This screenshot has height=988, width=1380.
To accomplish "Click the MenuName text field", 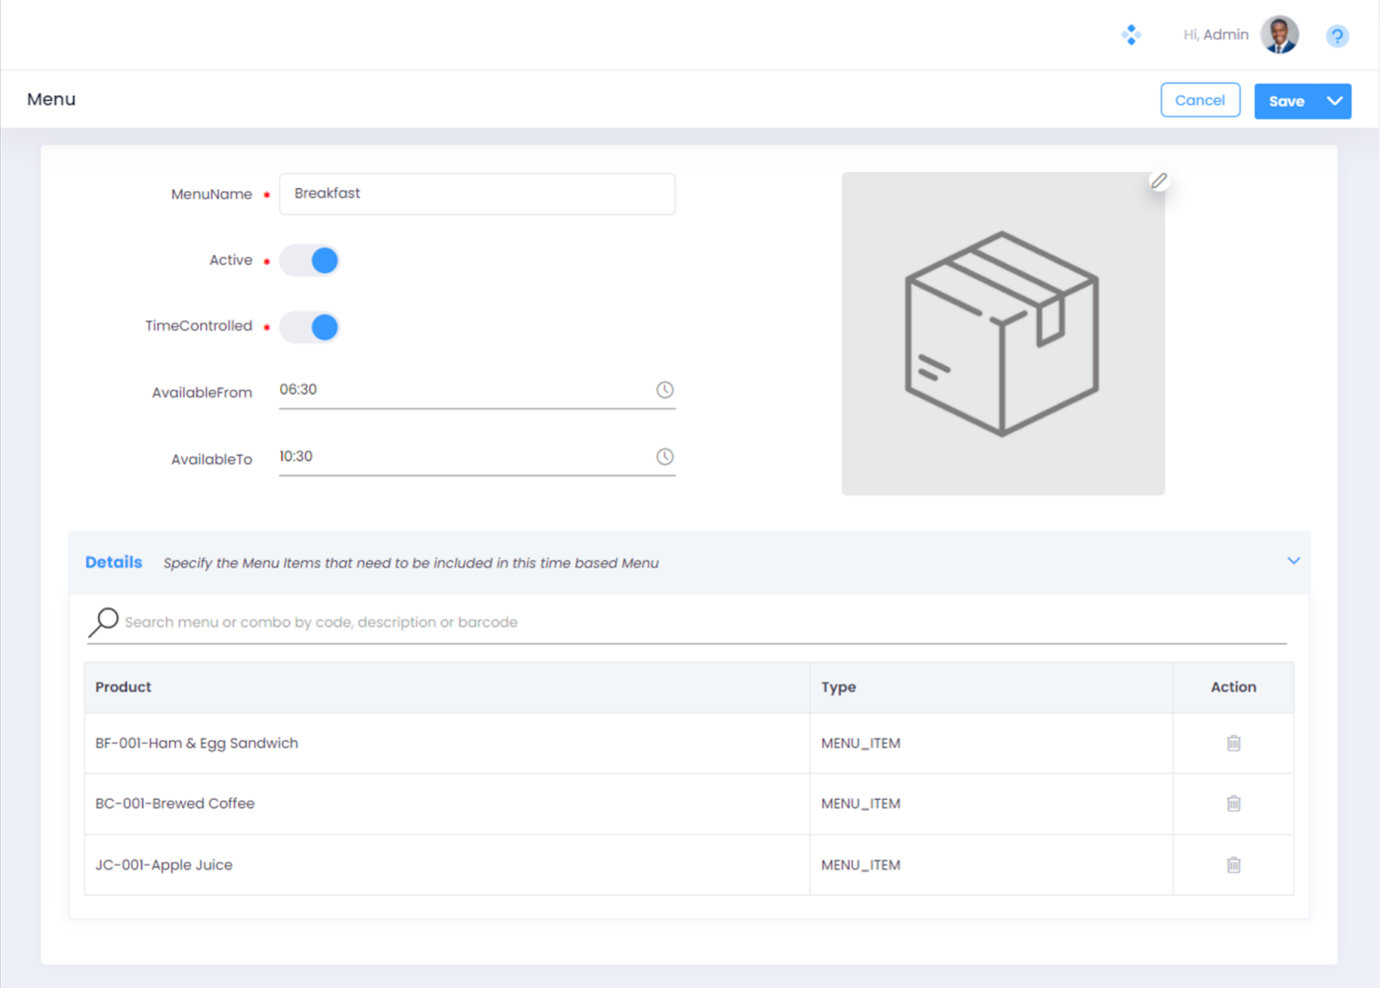I will (477, 194).
